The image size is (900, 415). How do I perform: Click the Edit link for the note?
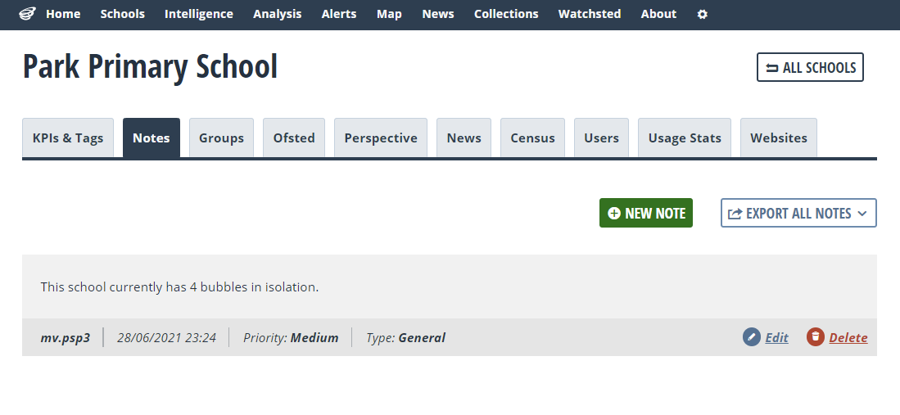coord(776,337)
